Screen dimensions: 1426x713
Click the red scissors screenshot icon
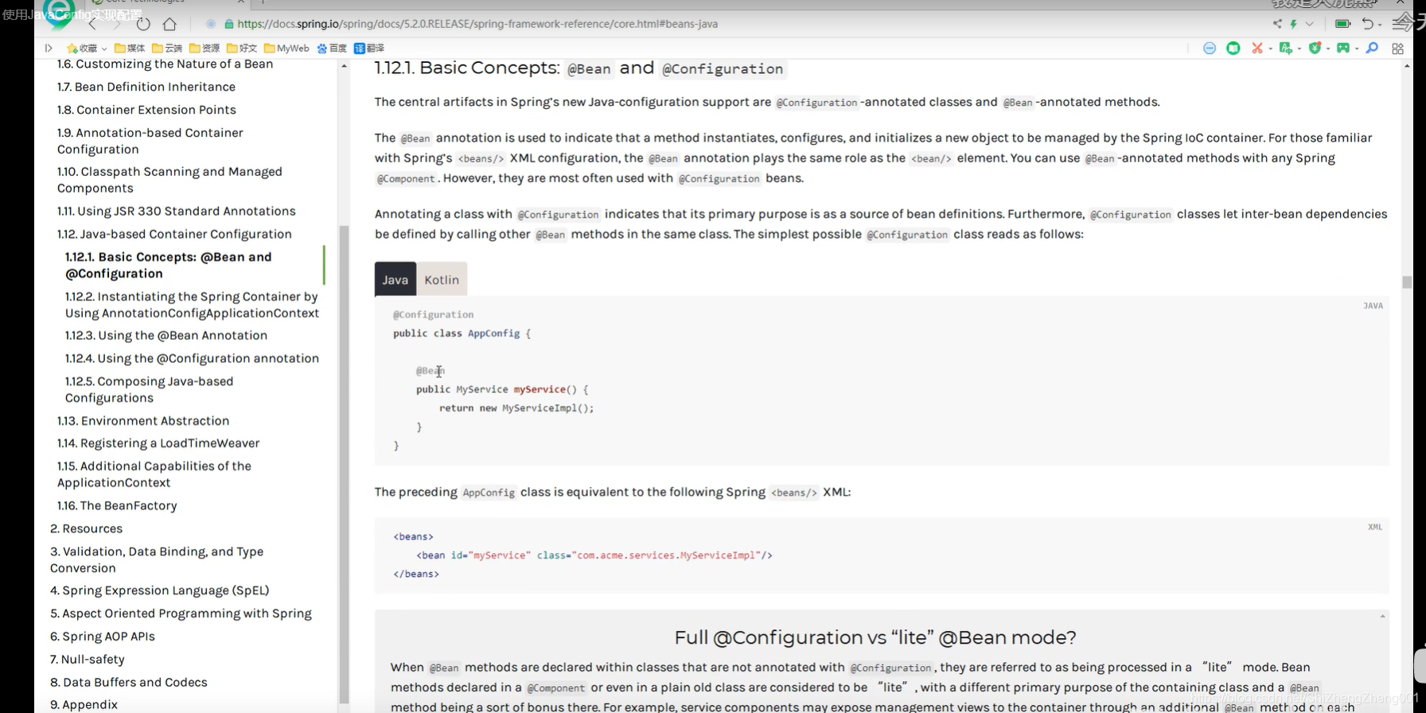pyautogui.click(x=1257, y=49)
